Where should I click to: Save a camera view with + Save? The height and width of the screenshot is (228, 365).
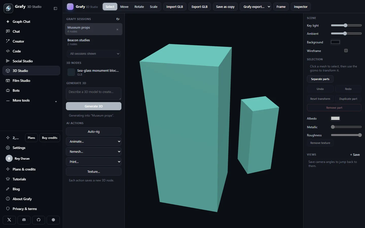point(355,155)
